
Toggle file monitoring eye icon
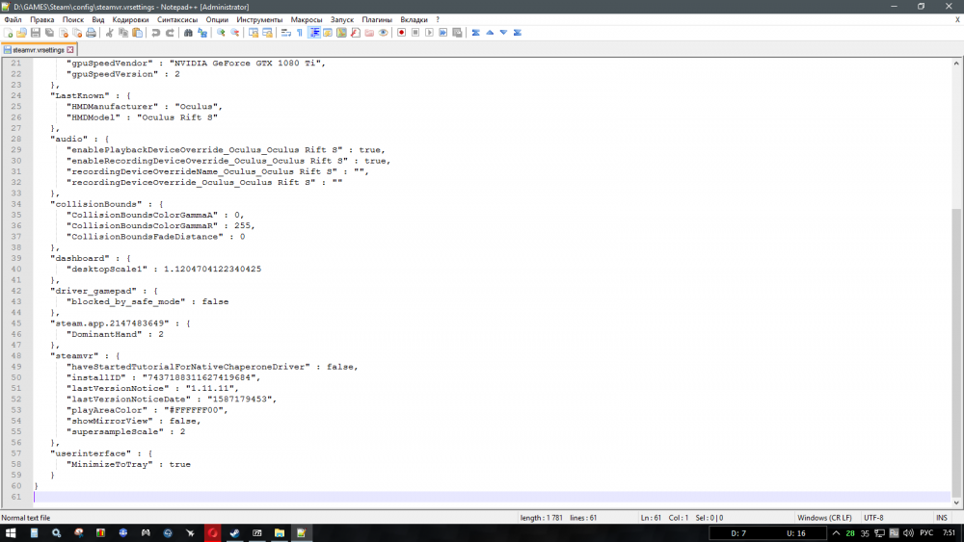tap(383, 33)
